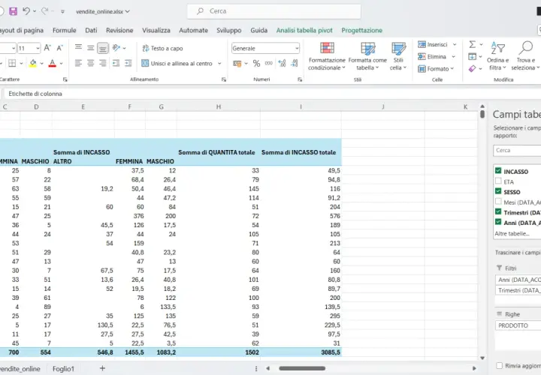
Task: Uncheck the SESSO field checkbox
Action: pos(498,191)
